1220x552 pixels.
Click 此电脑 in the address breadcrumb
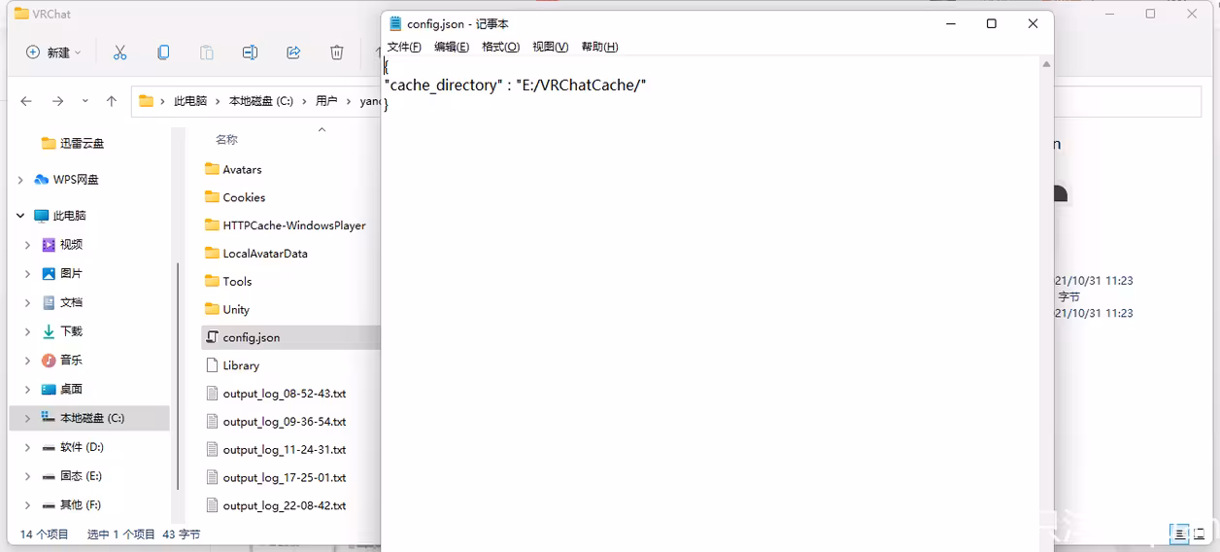click(x=190, y=101)
